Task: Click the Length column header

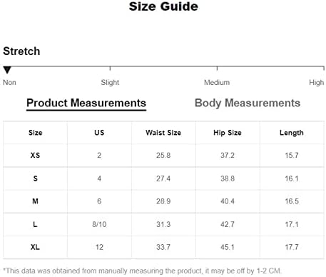Action: point(292,133)
